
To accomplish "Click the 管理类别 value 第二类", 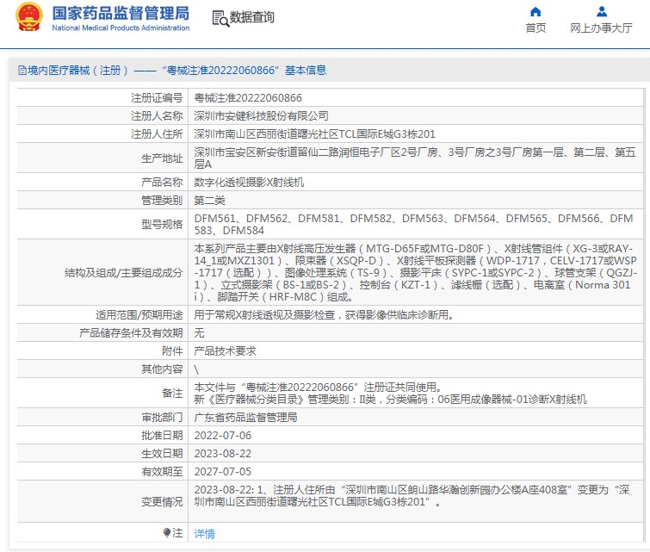I will tap(209, 200).
